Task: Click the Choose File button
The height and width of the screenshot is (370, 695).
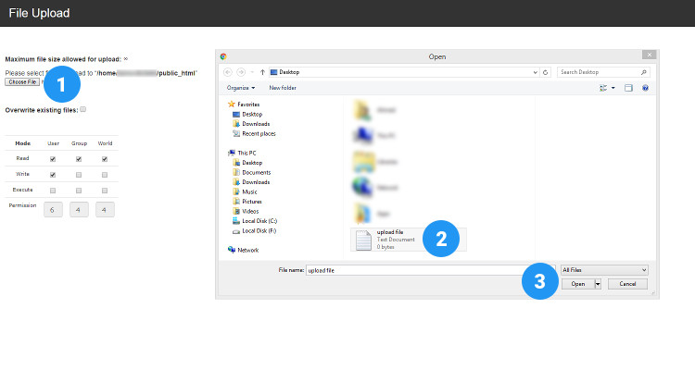Action: click(22, 82)
